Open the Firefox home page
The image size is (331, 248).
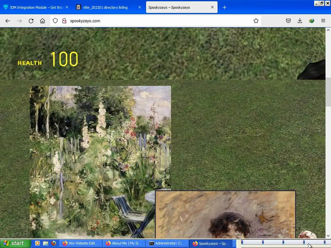tap(42, 21)
